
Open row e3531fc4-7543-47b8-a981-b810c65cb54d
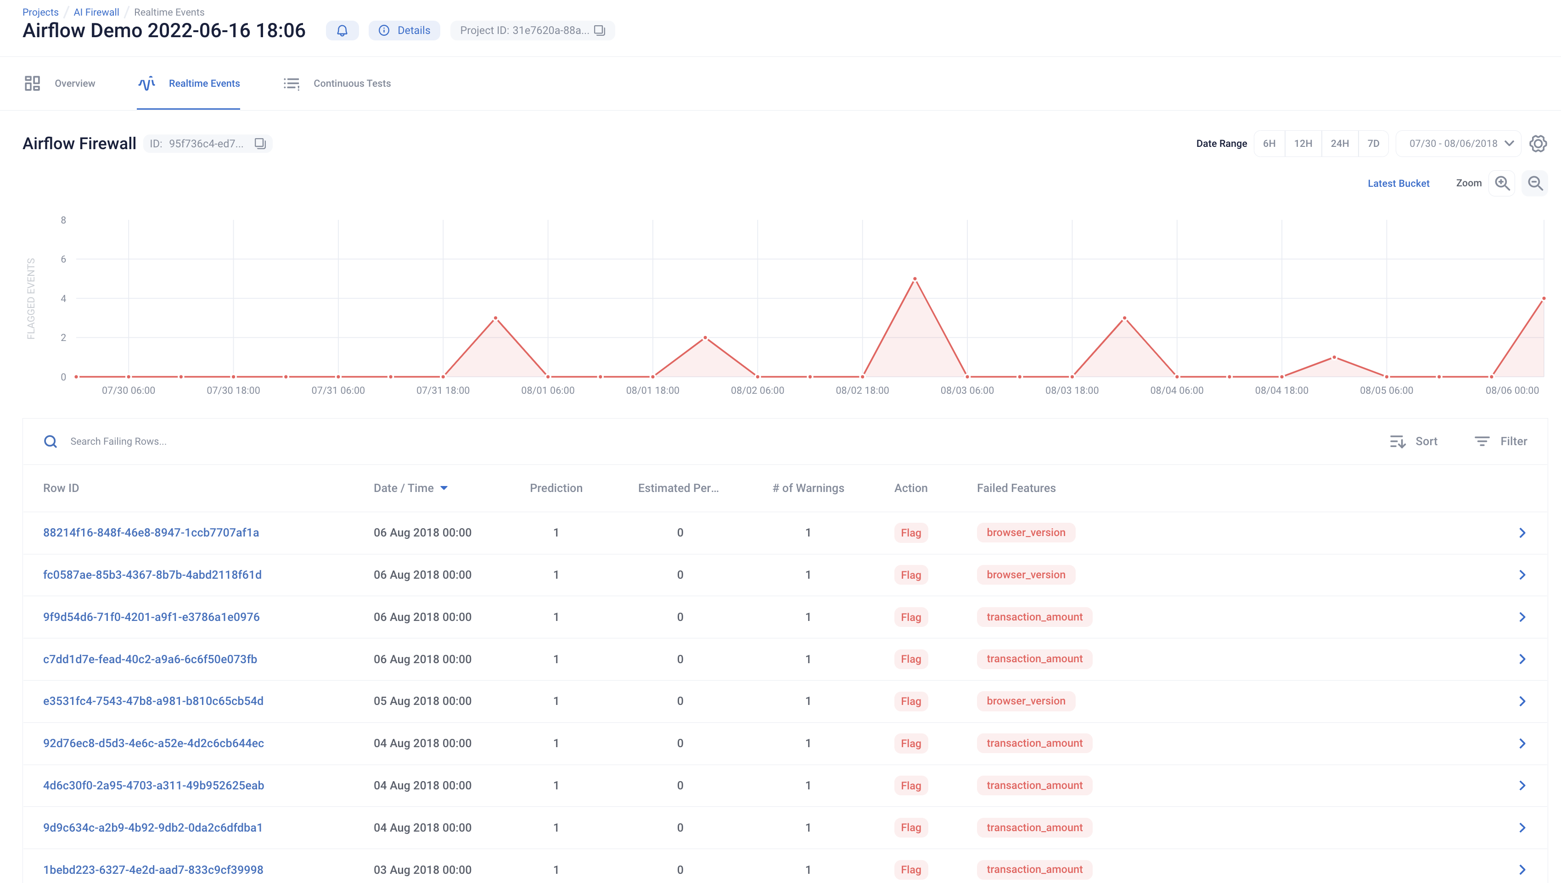pyautogui.click(x=153, y=701)
